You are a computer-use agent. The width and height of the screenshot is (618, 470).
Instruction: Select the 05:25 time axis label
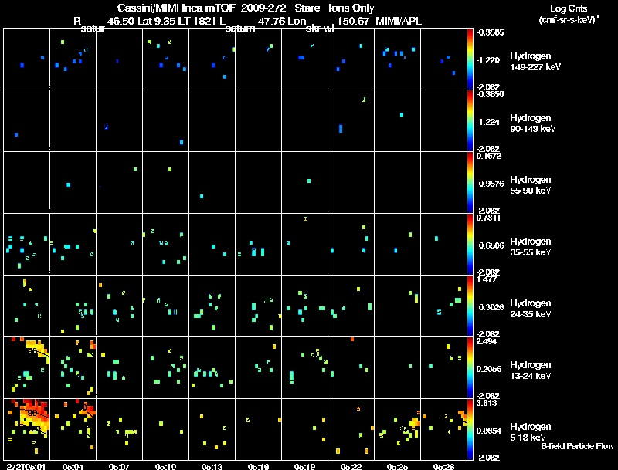[x=398, y=466]
